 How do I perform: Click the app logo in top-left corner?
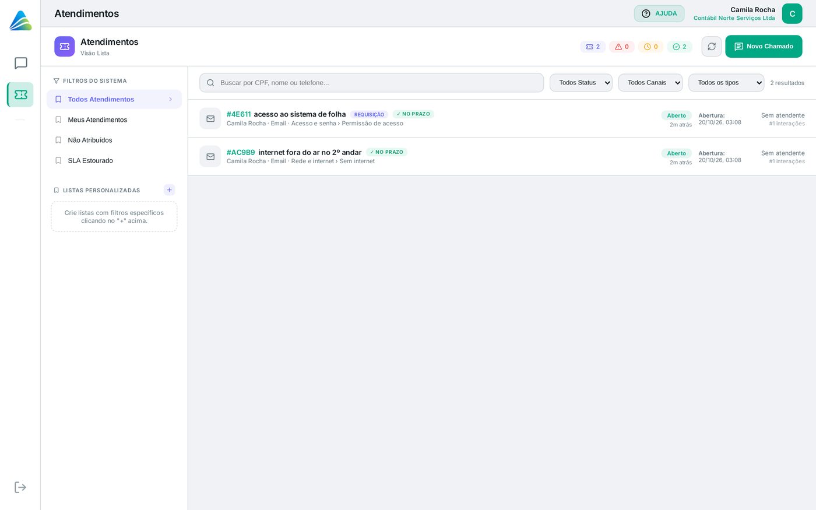click(x=20, y=20)
